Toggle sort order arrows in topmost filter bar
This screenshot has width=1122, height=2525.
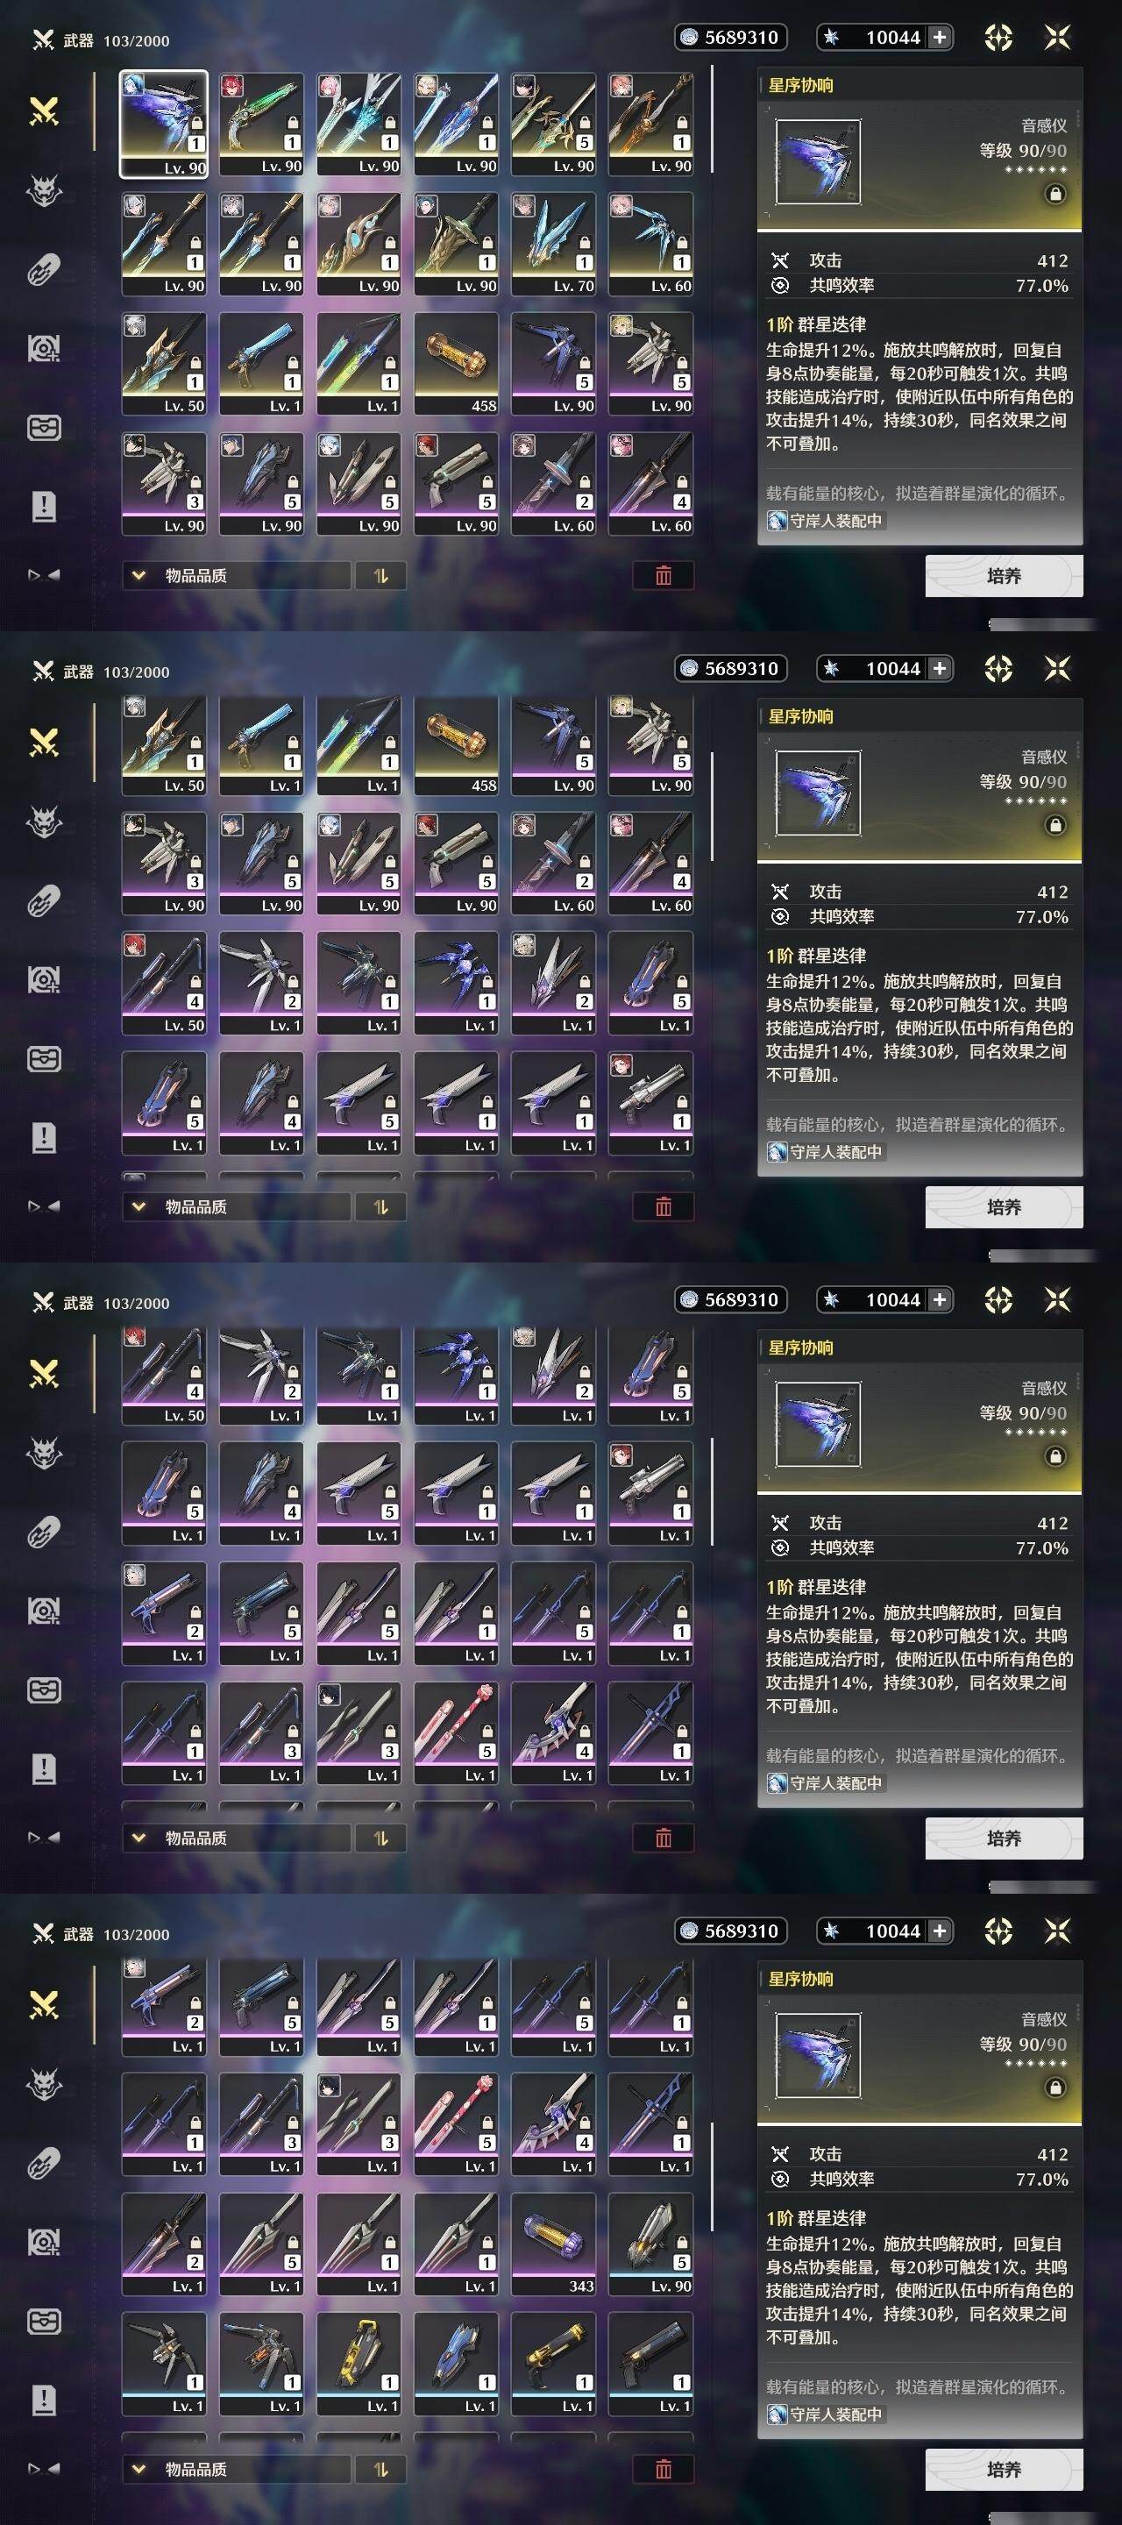380,575
